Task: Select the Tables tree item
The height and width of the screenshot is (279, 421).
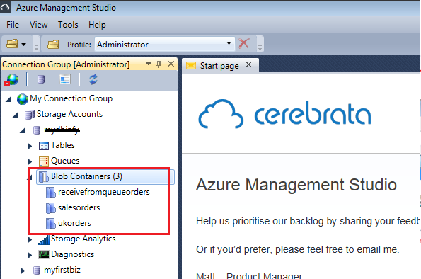Action: pos(63,145)
